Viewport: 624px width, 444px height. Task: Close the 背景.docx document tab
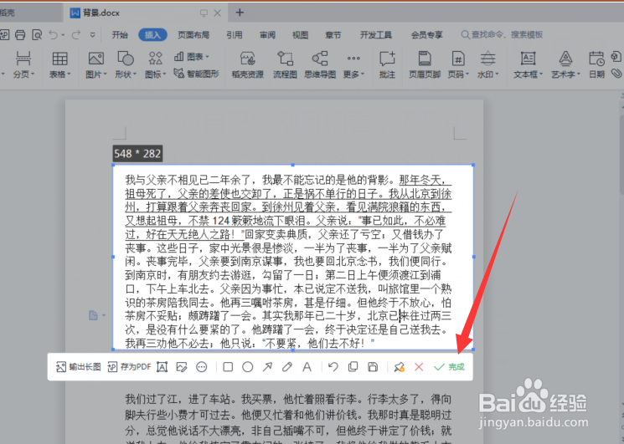[217, 13]
